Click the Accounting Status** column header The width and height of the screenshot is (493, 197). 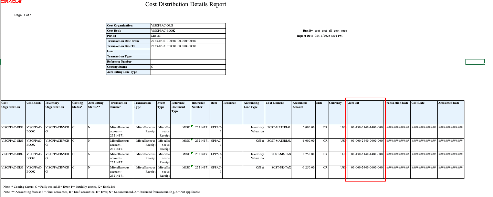[98, 112]
